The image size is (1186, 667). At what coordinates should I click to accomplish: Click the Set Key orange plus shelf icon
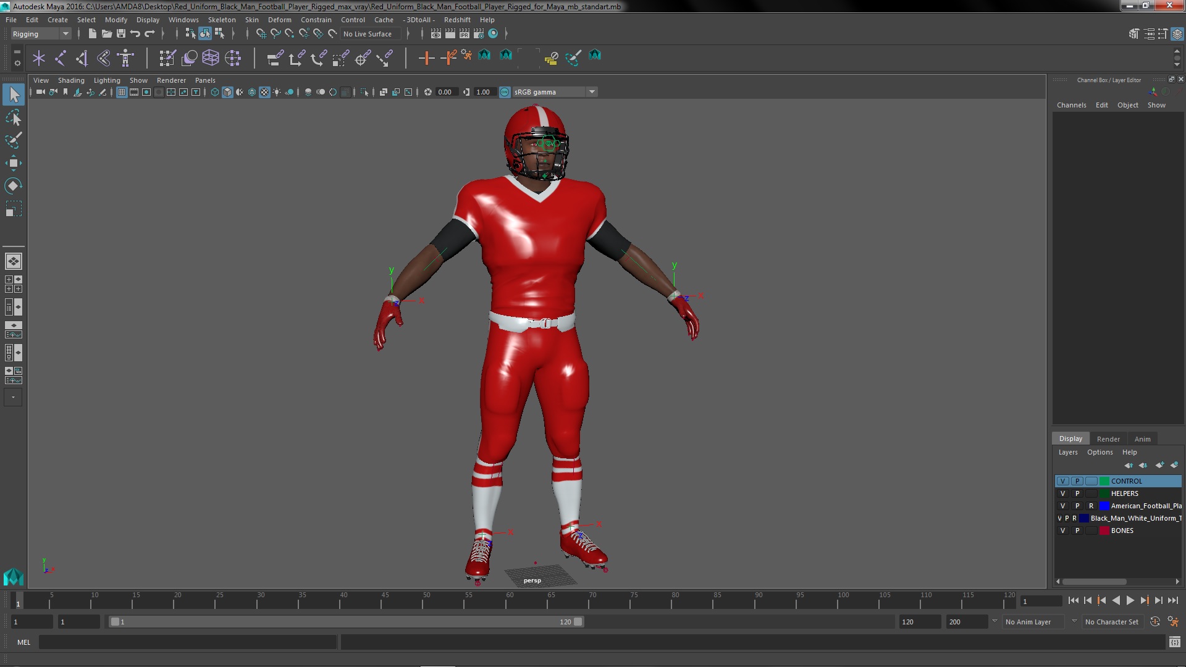click(x=426, y=58)
